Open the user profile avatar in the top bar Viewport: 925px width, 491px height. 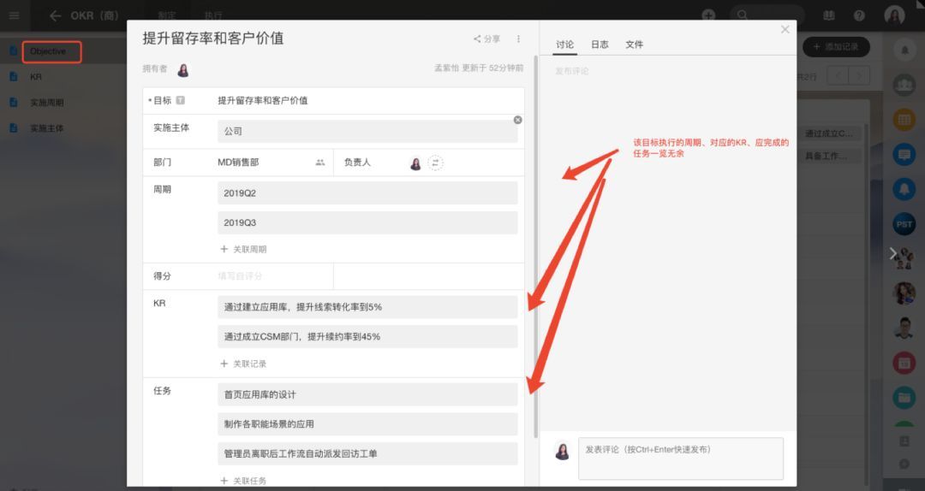(x=894, y=15)
